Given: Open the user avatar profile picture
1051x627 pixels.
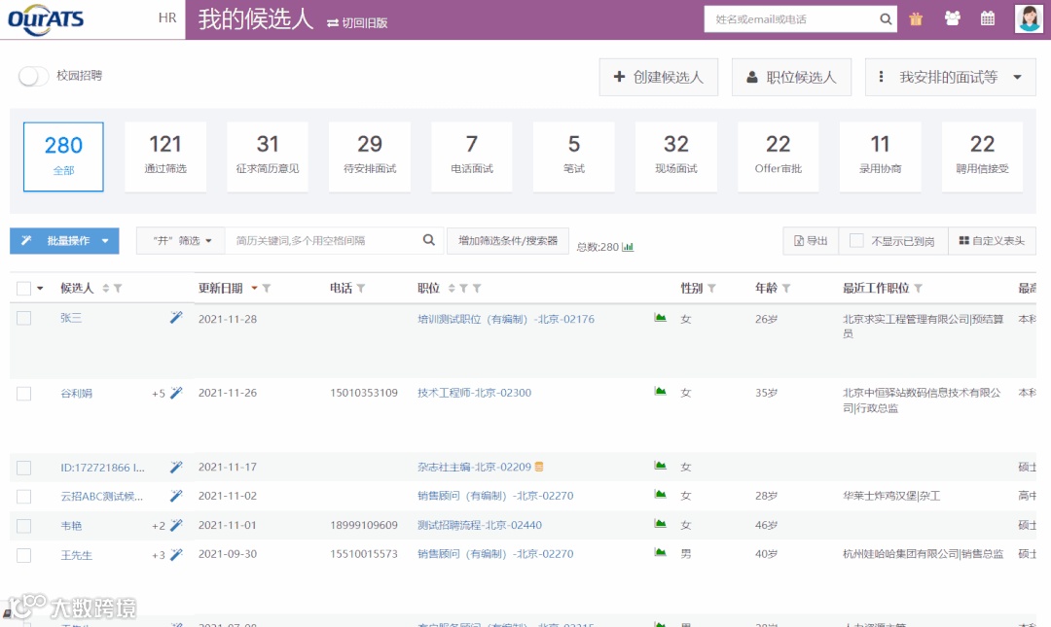Looking at the screenshot, I should (x=1029, y=18).
